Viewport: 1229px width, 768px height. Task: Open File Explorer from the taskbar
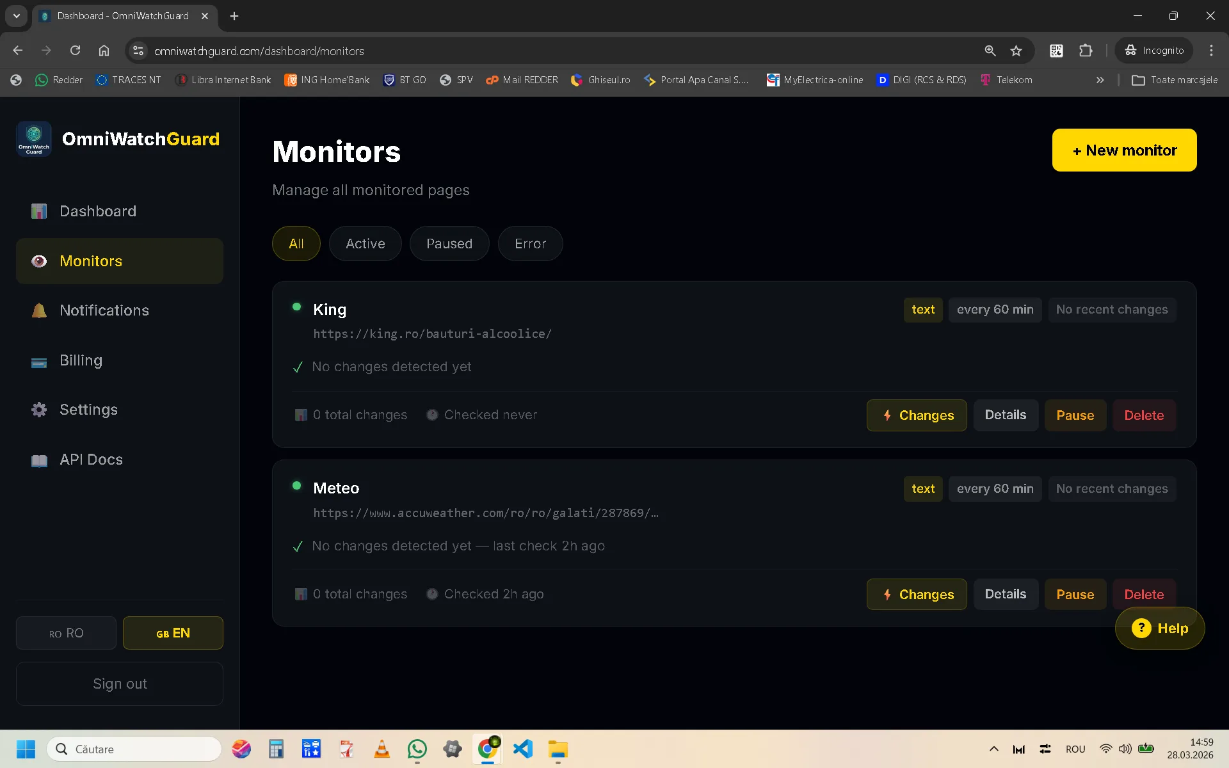pyautogui.click(x=558, y=749)
